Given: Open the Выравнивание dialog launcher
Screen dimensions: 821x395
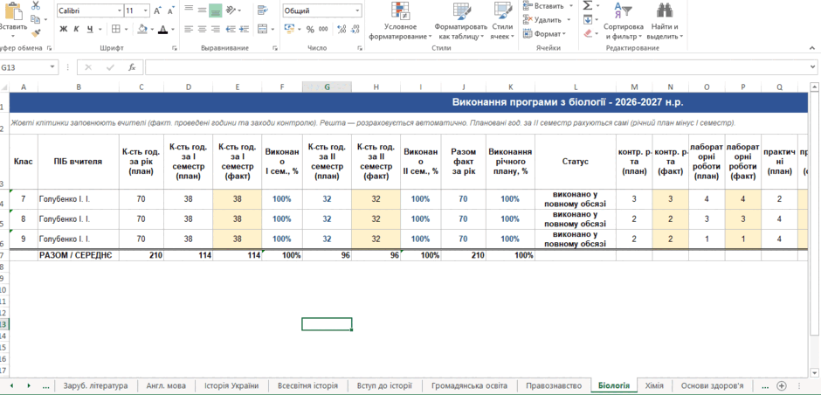Looking at the screenshot, I should [x=275, y=48].
